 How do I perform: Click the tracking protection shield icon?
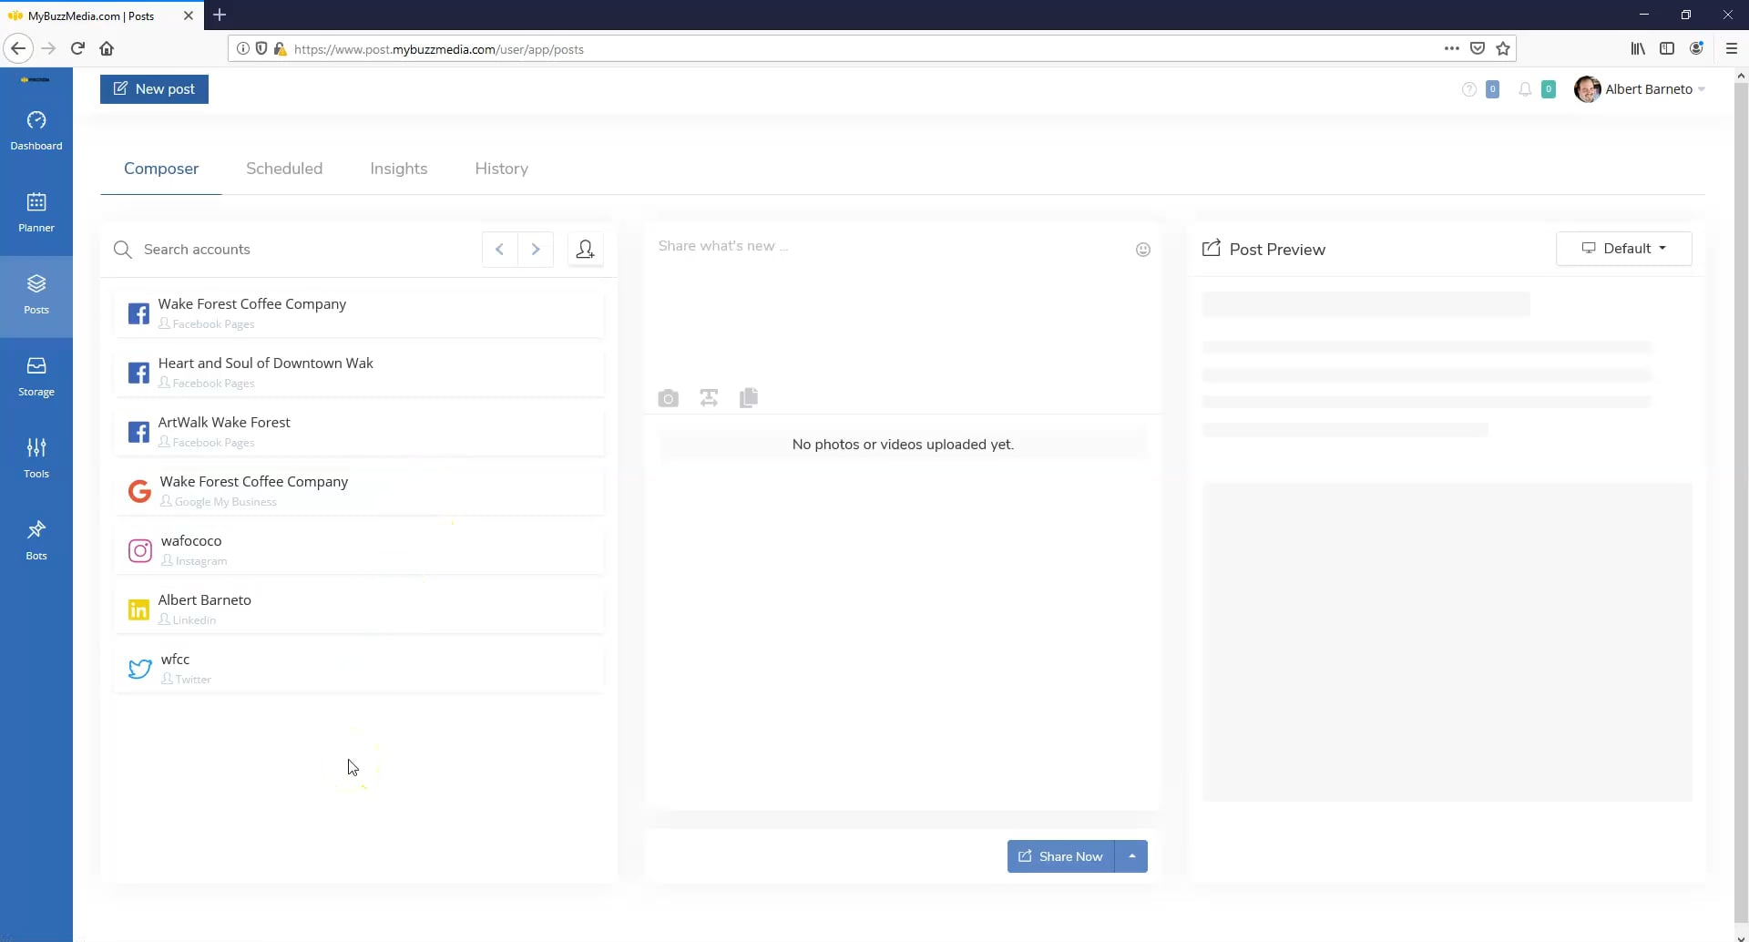click(x=261, y=48)
